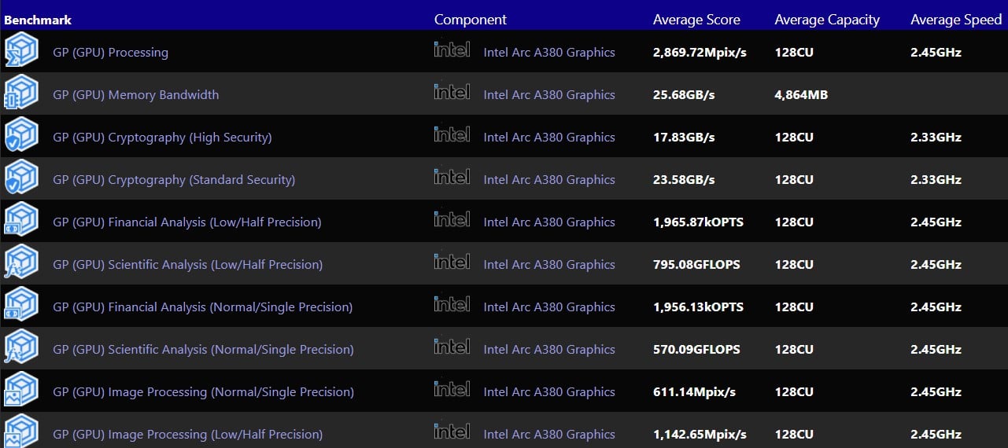The height and width of the screenshot is (448, 1008).
Task: Click the Image Processing (Normal/Single Precision) icon
Action: coord(21,391)
